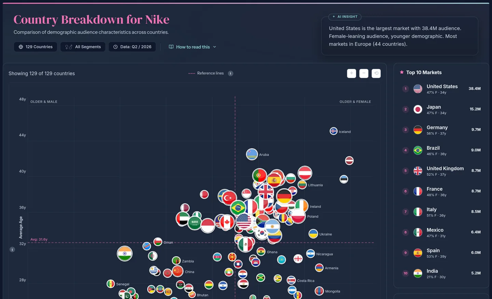The image size is (492, 299).
Task: Open the Data: Q2 / 2026 selector
Action: click(x=132, y=47)
